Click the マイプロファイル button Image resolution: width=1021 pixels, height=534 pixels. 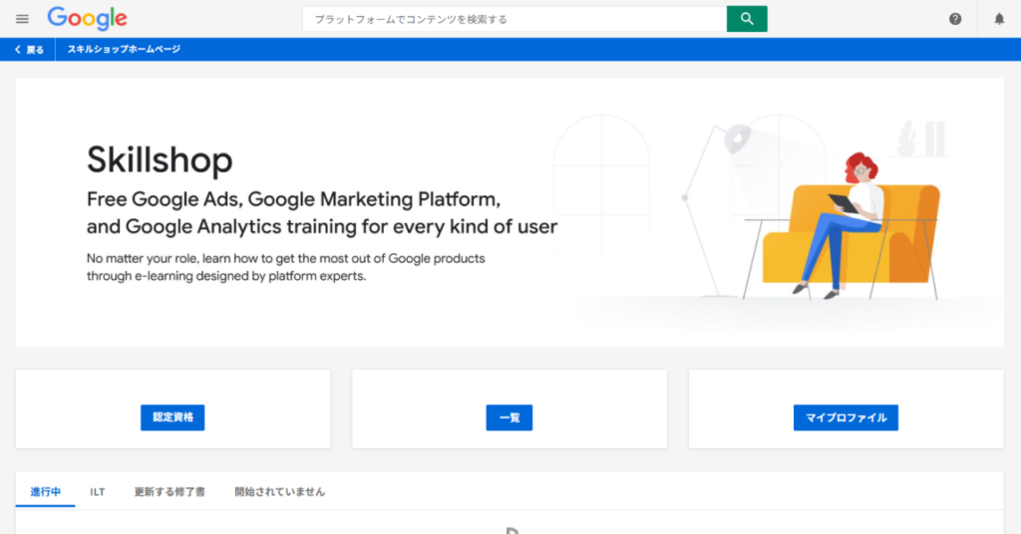tap(846, 417)
